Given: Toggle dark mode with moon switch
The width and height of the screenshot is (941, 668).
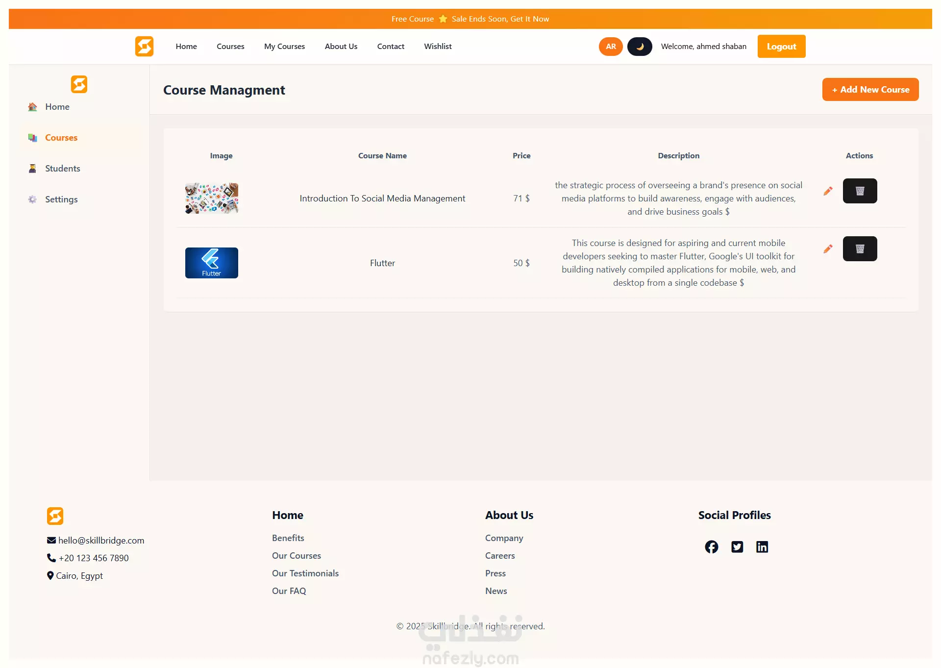Looking at the screenshot, I should coord(640,47).
